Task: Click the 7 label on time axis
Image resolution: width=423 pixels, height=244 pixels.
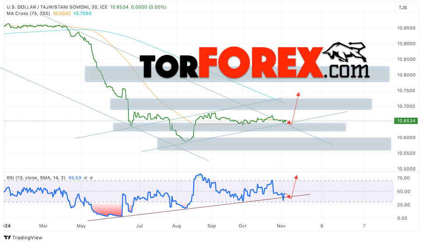Action: [x=364, y=226]
